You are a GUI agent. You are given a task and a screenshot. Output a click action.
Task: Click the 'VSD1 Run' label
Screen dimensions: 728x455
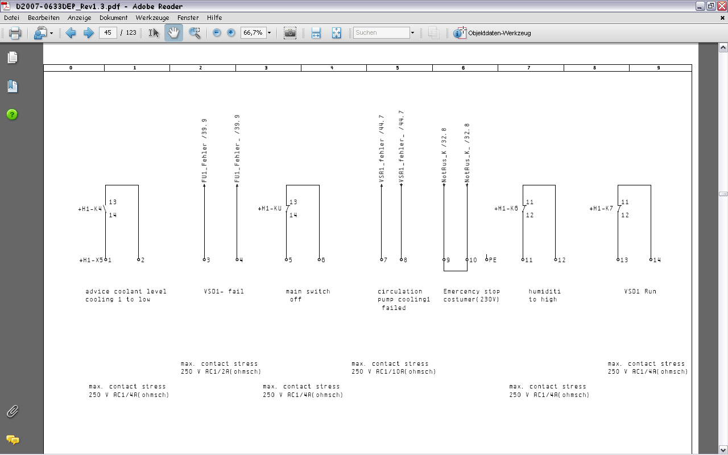640,291
